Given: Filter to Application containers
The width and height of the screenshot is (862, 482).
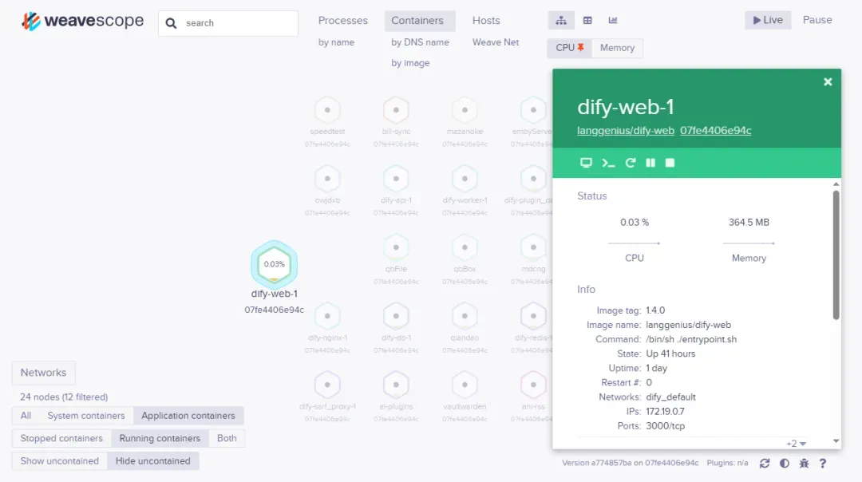Looking at the screenshot, I should click(188, 416).
